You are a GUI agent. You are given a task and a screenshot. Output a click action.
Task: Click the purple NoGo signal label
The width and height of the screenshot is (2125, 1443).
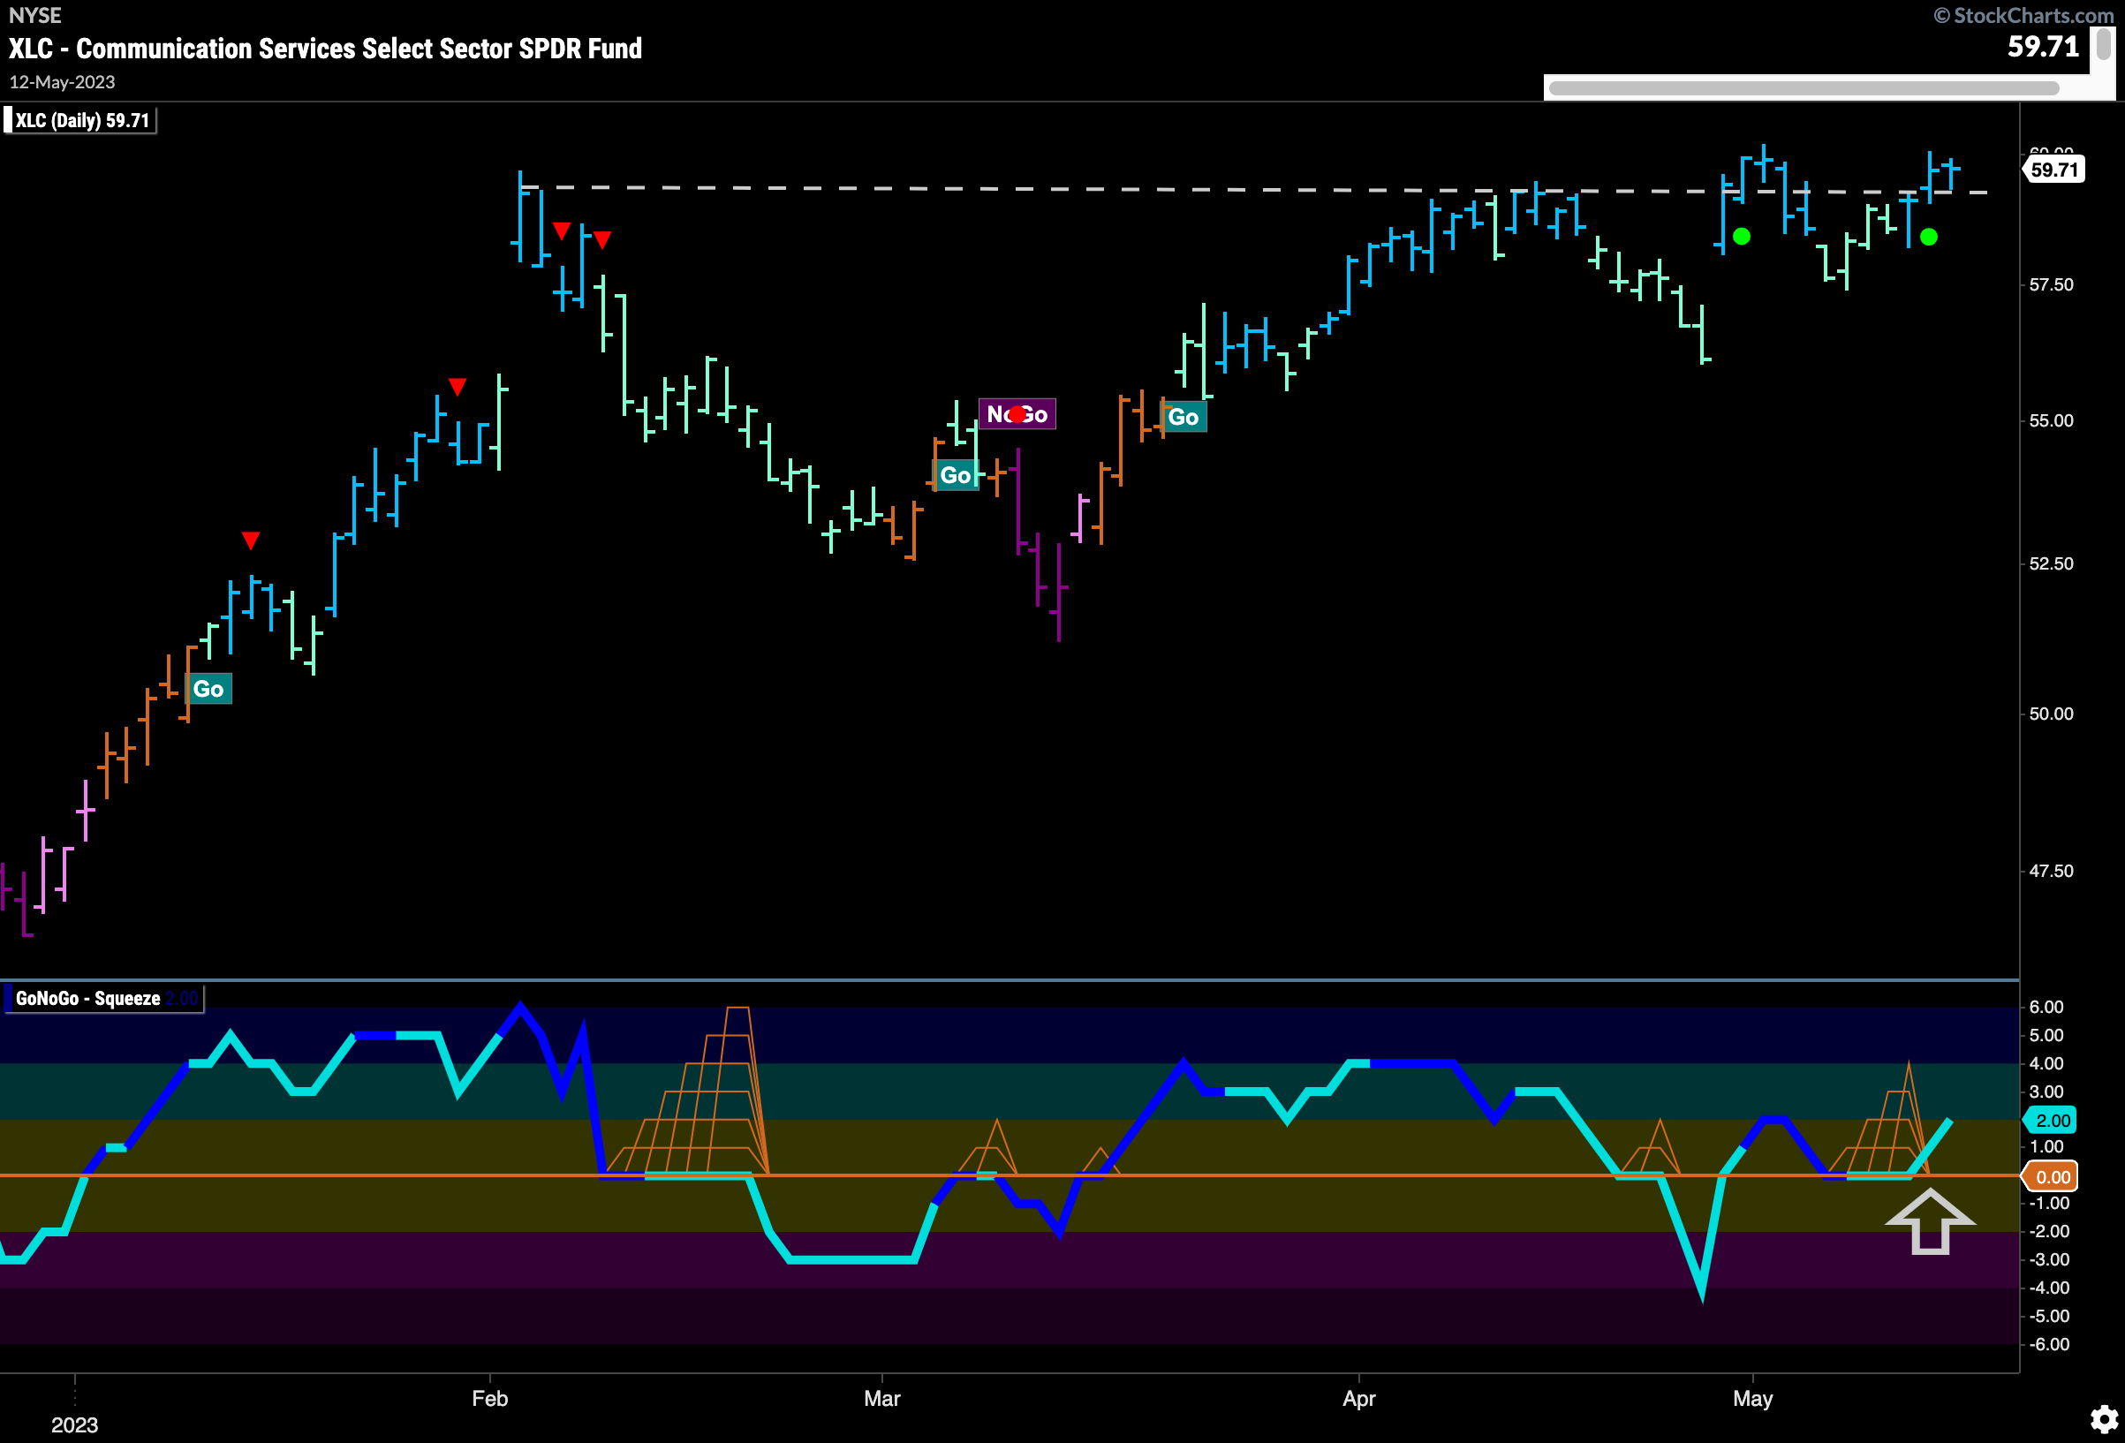tap(1017, 414)
